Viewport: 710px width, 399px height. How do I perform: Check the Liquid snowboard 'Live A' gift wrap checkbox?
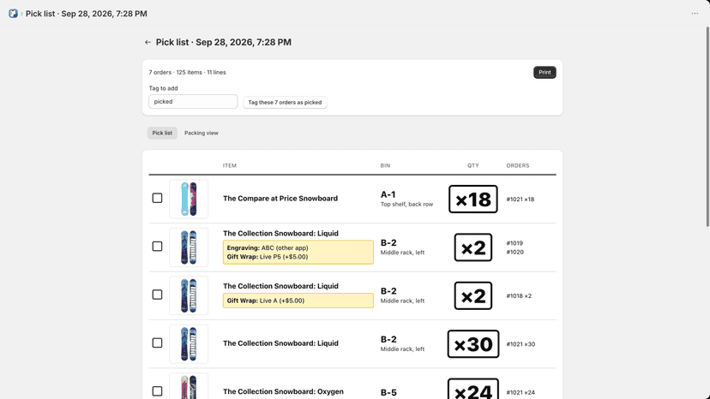(x=157, y=295)
